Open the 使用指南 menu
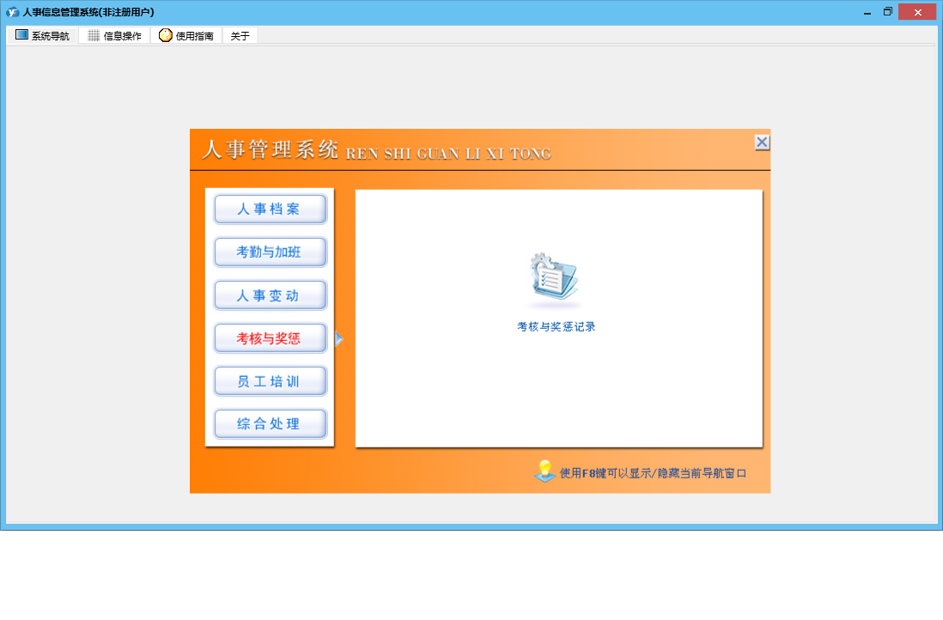Screen dimensions: 943x620 point(186,35)
